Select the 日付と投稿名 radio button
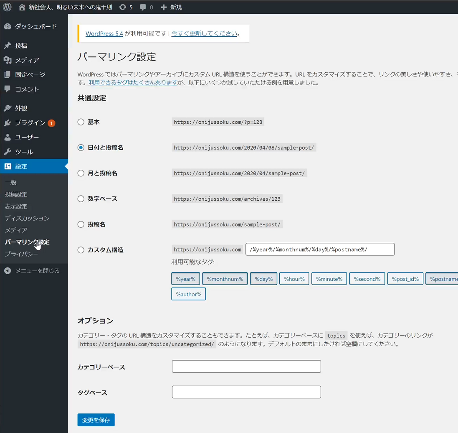The width and height of the screenshot is (458, 433). 81,148
